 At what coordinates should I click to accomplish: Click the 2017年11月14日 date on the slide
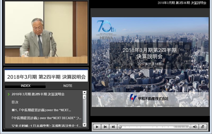[149, 64]
